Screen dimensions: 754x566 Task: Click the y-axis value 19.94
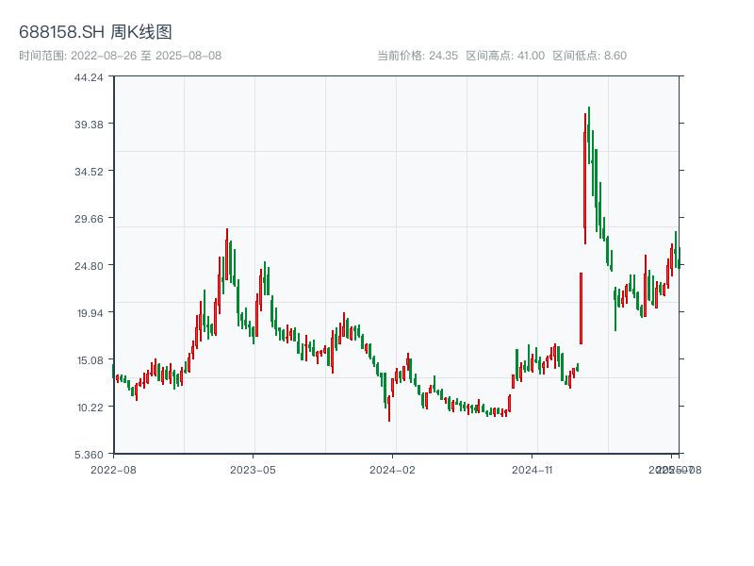coord(90,313)
